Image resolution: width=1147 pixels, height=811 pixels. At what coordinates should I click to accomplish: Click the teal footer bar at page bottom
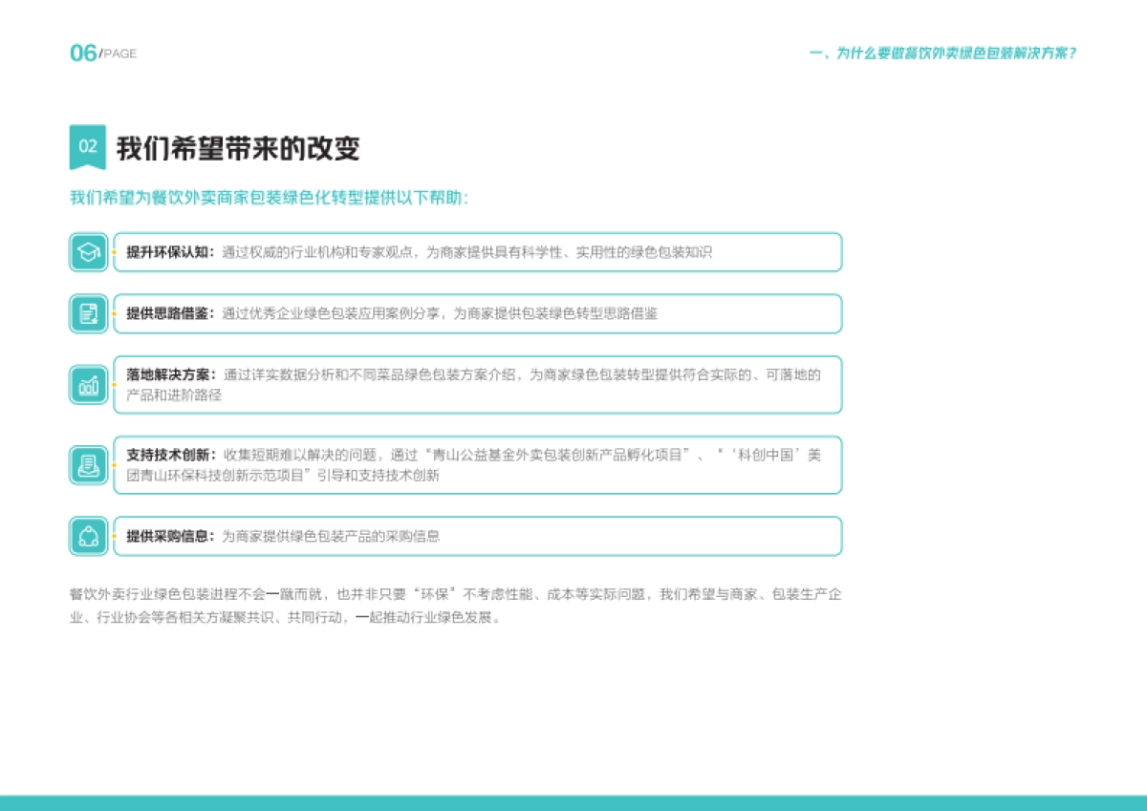tap(573, 803)
